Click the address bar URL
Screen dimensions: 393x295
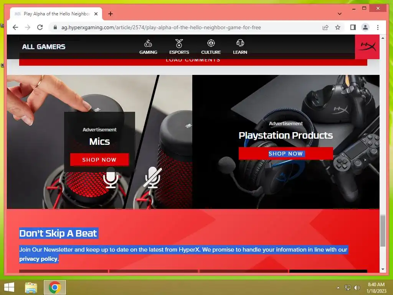pyautogui.click(x=161, y=27)
